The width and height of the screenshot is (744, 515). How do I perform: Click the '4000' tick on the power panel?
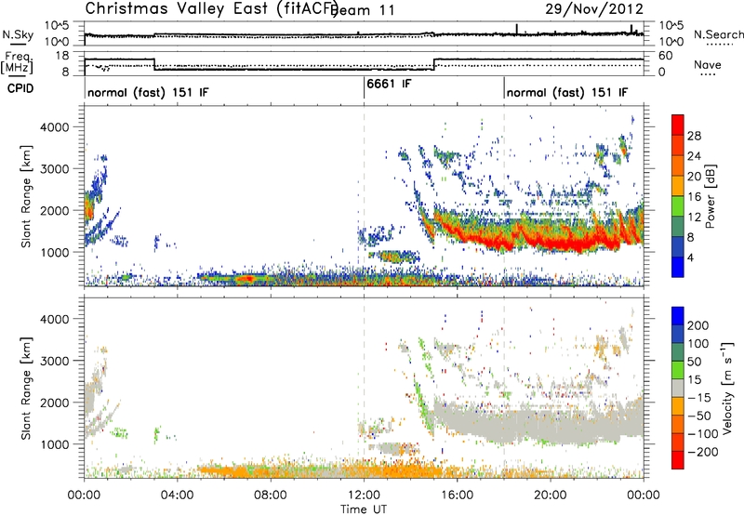pos(54,127)
